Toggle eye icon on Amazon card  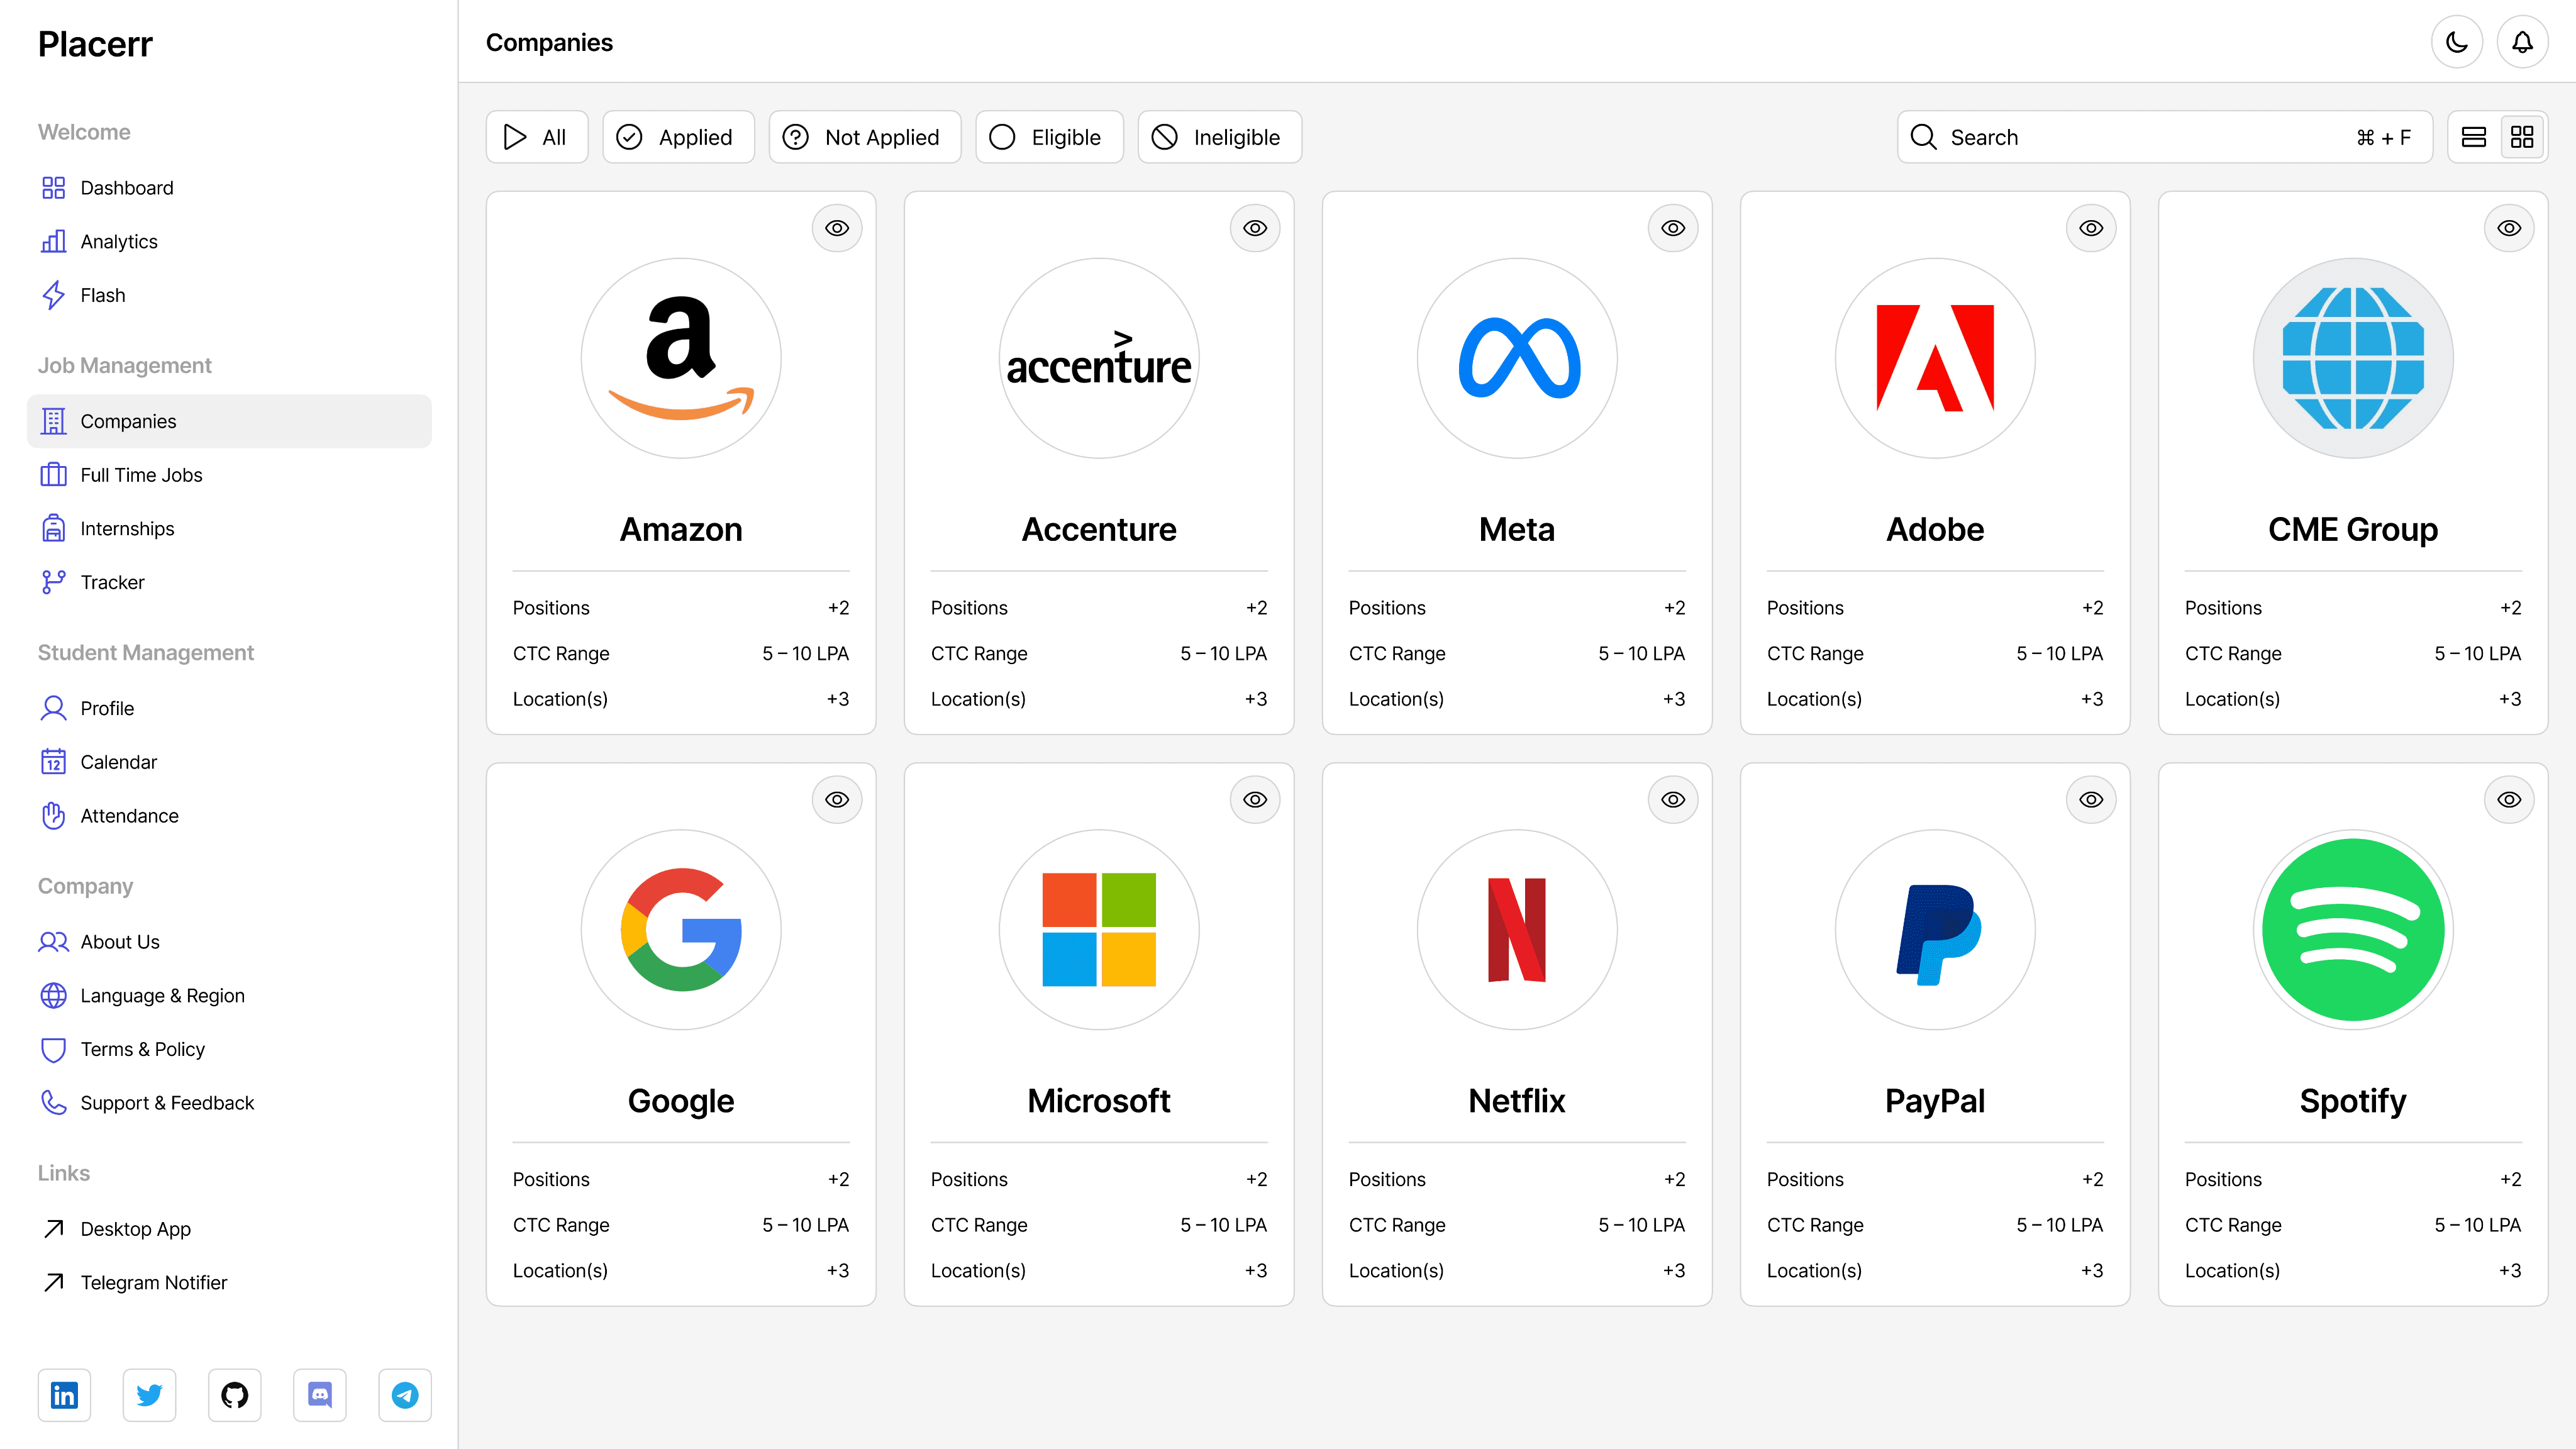pos(837,228)
